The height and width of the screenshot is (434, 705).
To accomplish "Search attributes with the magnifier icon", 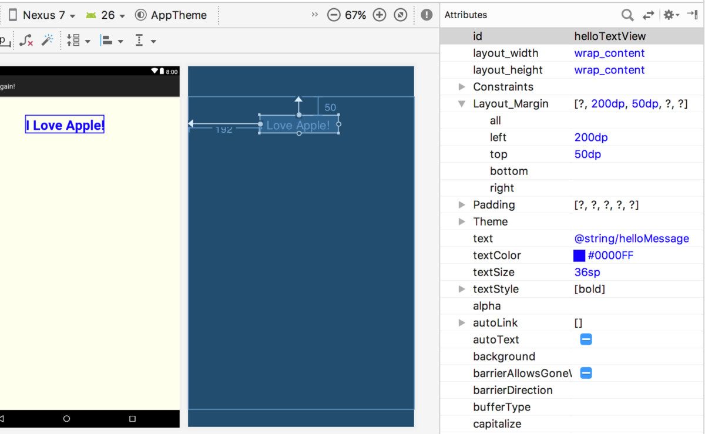I will [x=627, y=15].
